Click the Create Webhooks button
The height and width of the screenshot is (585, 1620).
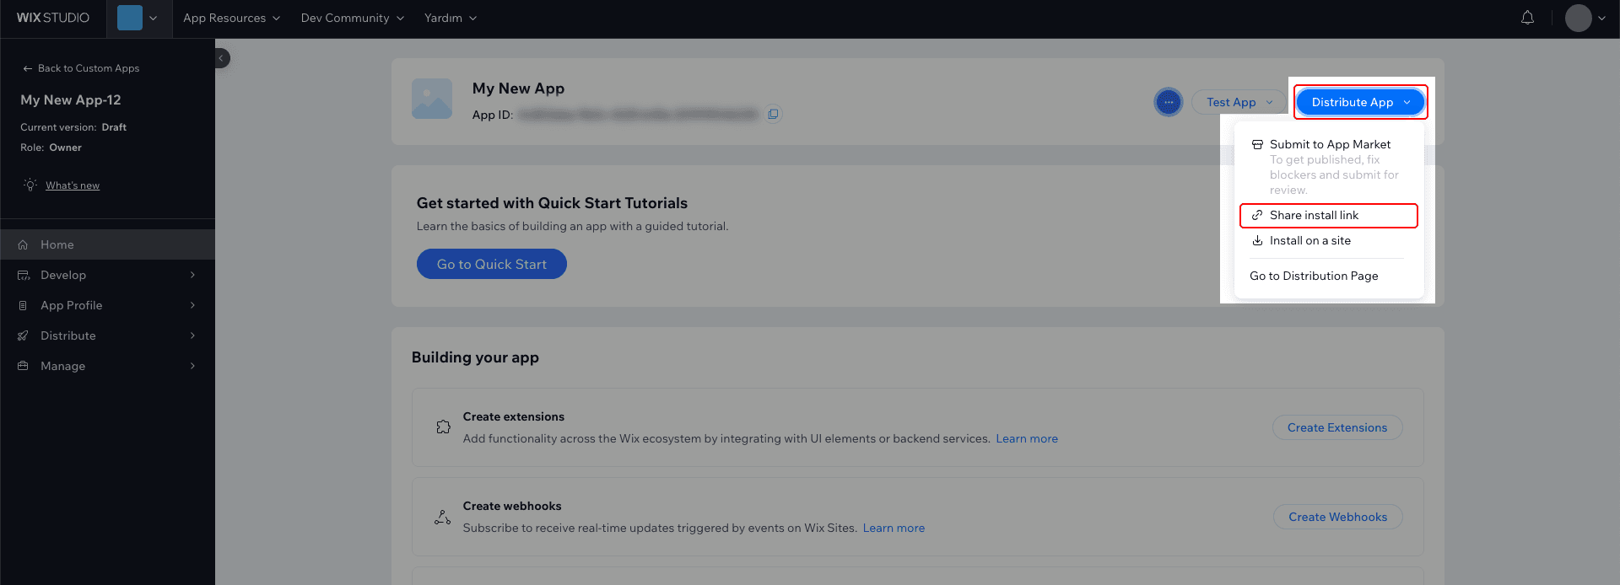[x=1337, y=517]
